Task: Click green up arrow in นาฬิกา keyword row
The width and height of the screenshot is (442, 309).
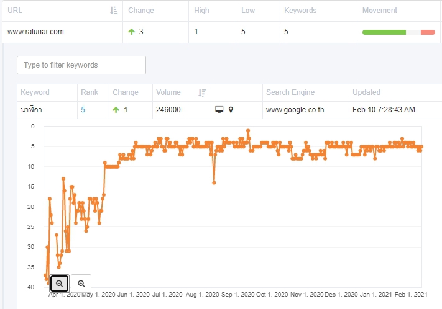Action: tap(116, 110)
